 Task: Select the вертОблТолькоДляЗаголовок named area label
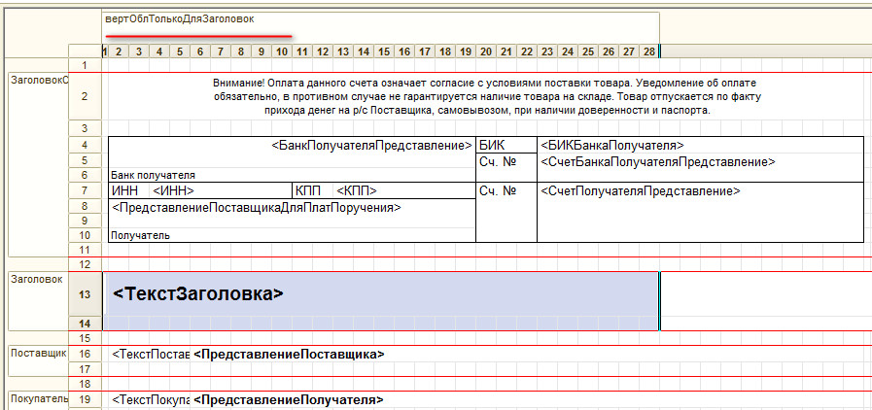coord(181,19)
